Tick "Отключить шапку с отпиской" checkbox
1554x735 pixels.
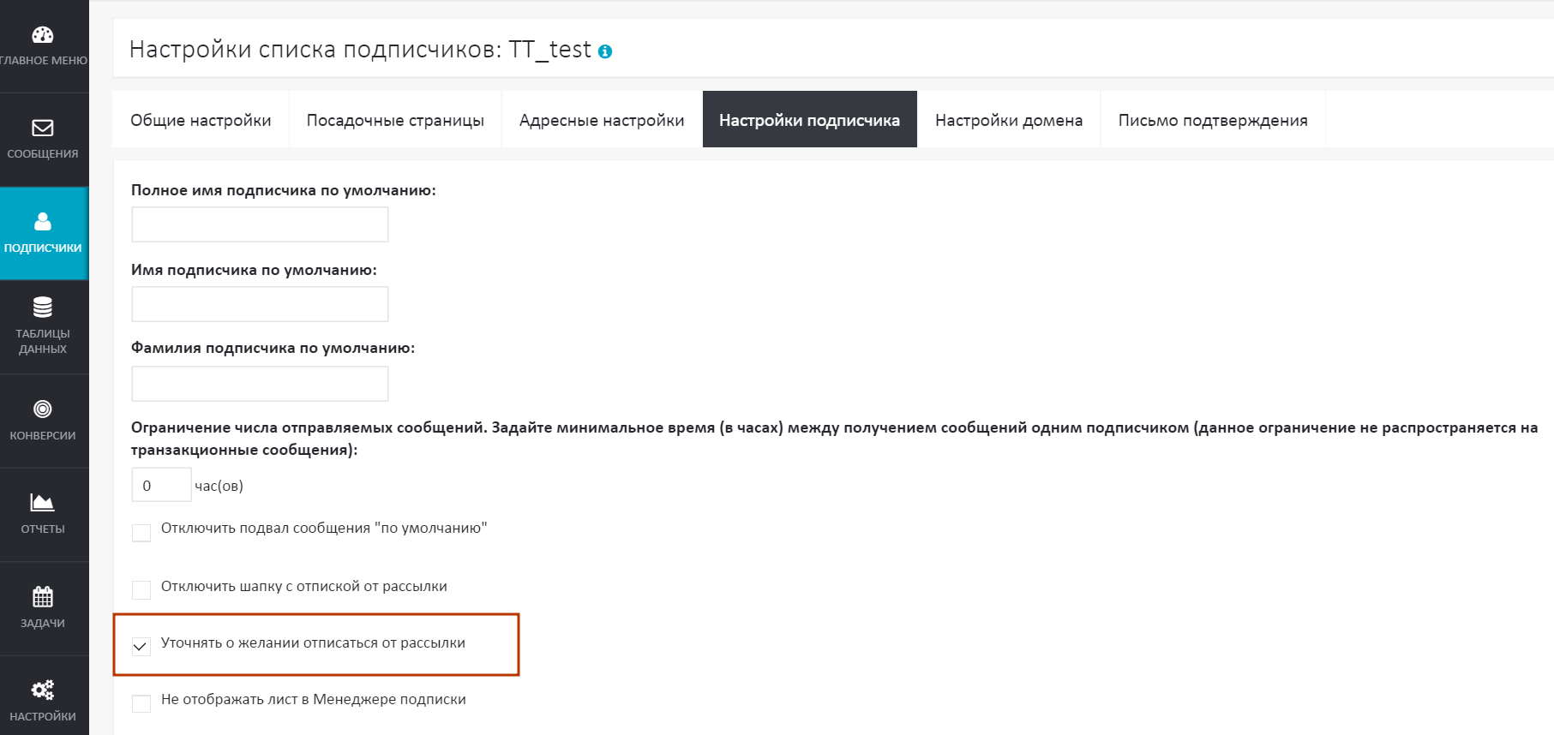pos(141,589)
